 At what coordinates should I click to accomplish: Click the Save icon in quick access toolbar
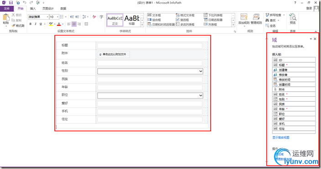pos(11,3)
